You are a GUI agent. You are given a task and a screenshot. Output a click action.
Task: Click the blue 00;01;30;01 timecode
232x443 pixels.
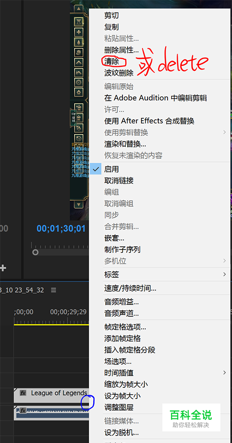coord(61,228)
